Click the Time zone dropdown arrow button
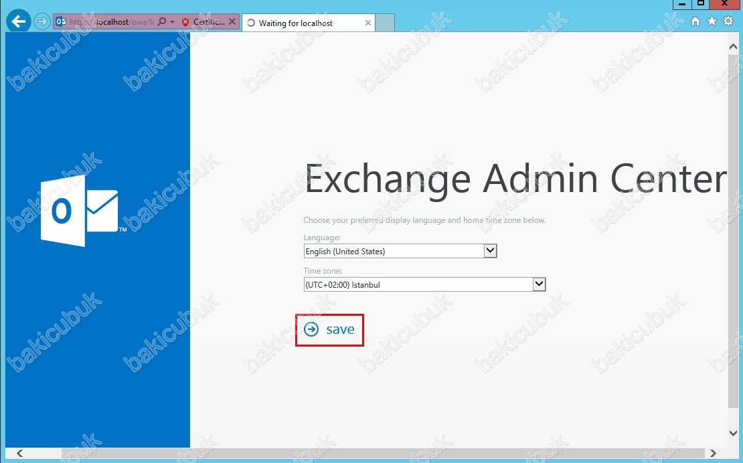743x463 pixels. 539,284
